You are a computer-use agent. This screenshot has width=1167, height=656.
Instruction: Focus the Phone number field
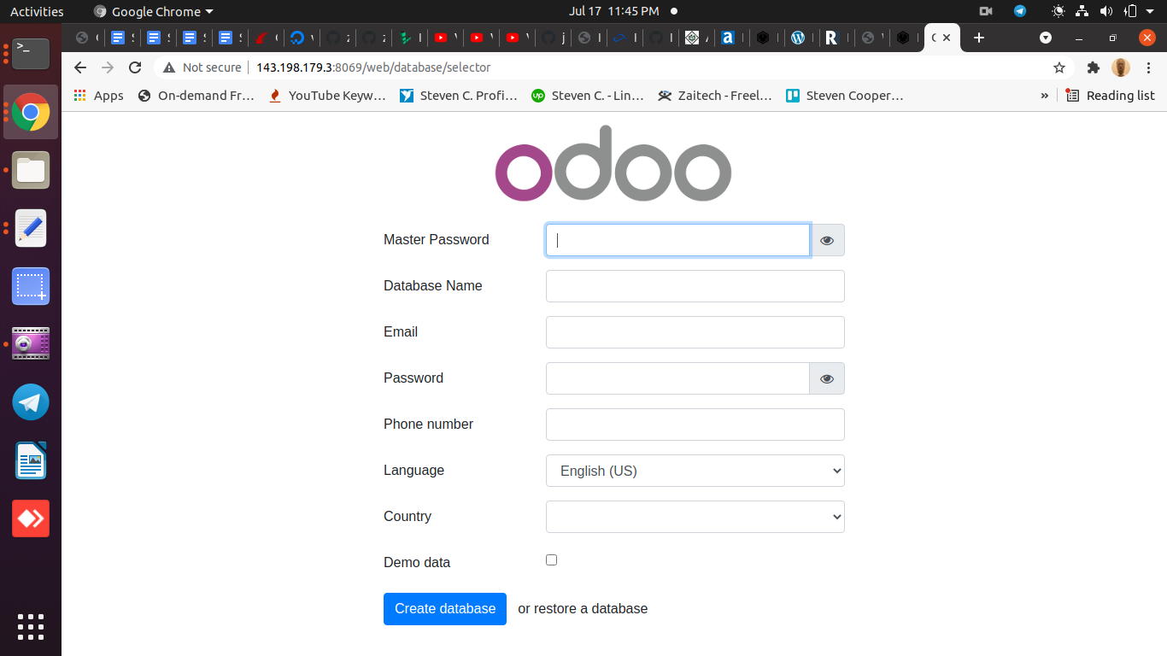point(695,425)
